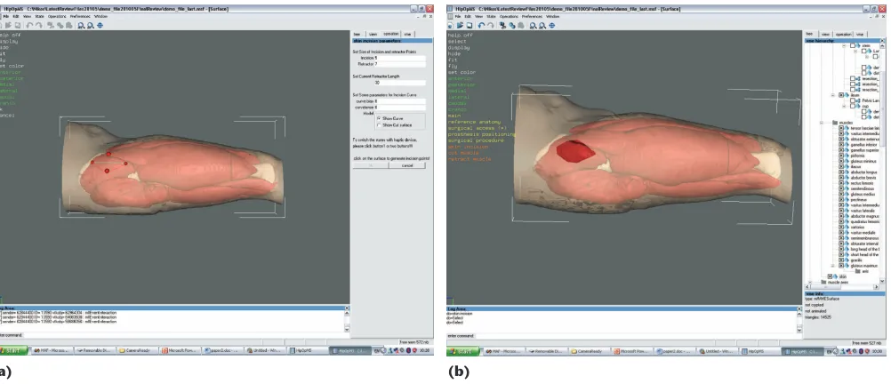Image resolution: width=891 pixels, height=384 pixels.
Task: Click the Save icon in right window toolbar
Action: [469, 26]
